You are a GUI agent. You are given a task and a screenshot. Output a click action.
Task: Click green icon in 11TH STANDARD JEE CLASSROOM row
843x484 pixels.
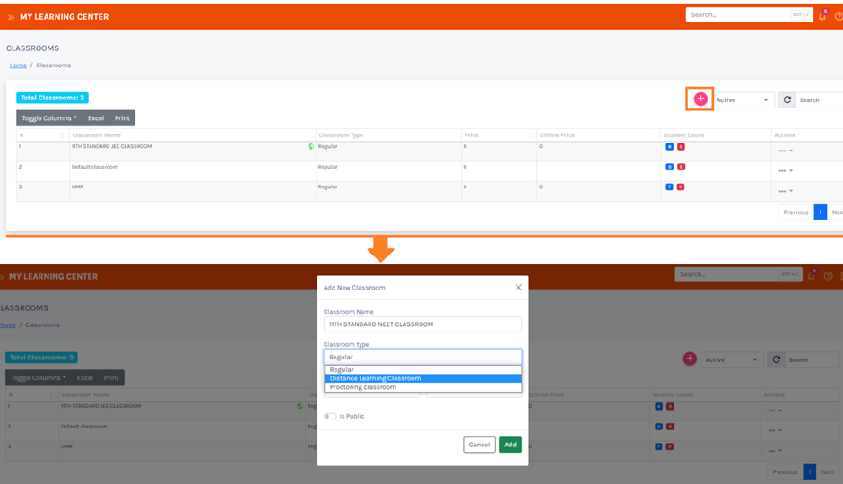(310, 146)
